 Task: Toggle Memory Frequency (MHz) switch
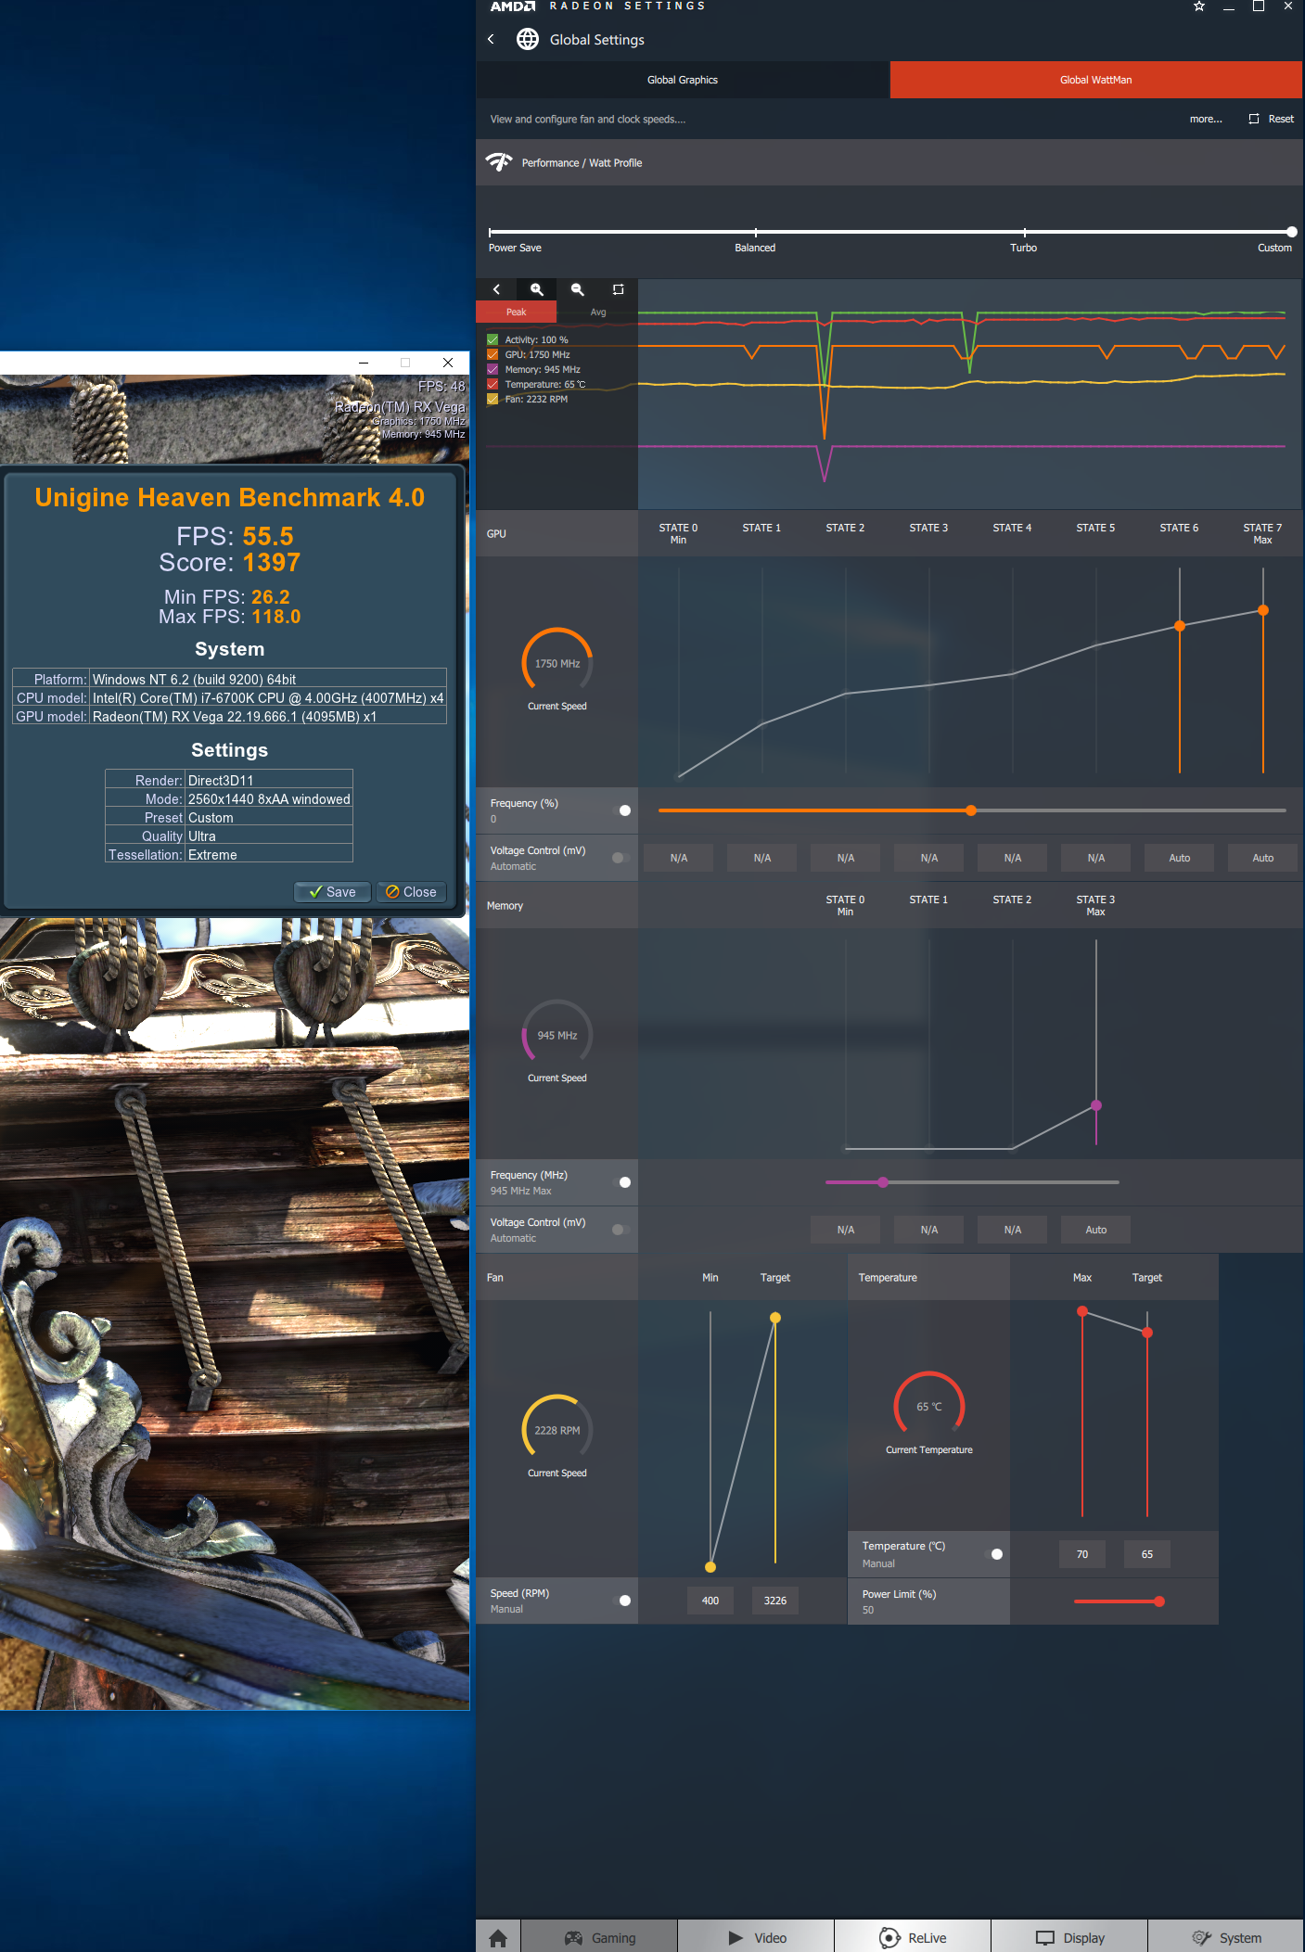pyautogui.click(x=621, y=1182)
